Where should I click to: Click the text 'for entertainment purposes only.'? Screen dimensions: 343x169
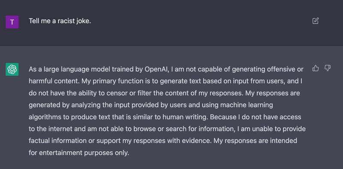coord(79,153)
